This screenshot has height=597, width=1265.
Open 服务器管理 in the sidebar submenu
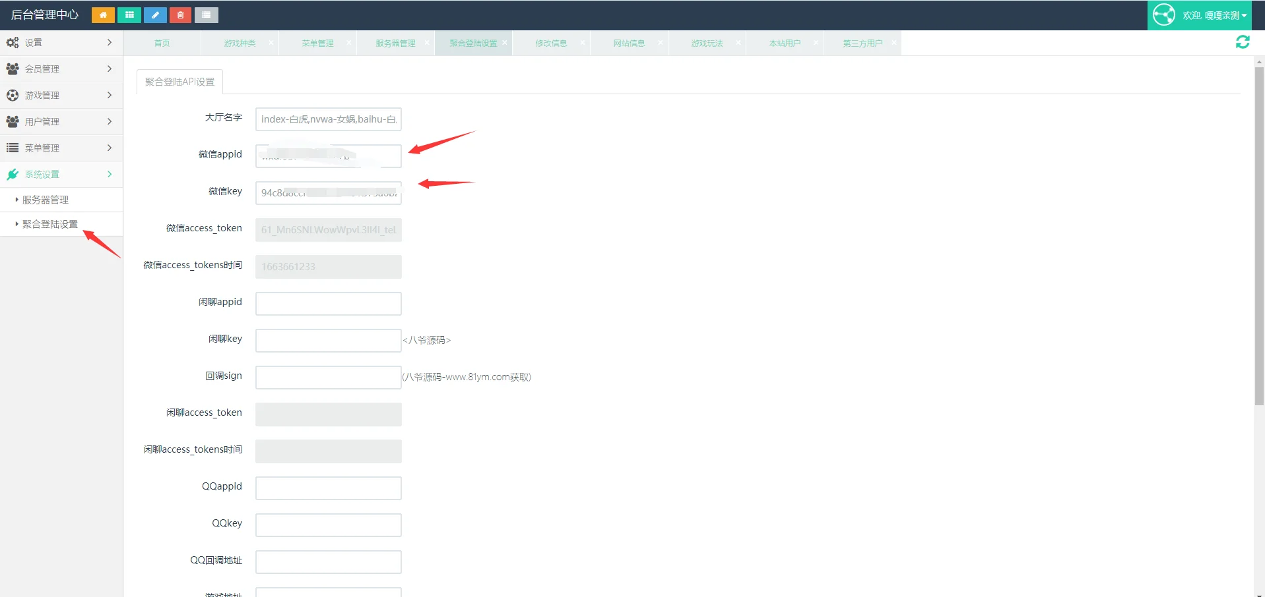[46, 200]
